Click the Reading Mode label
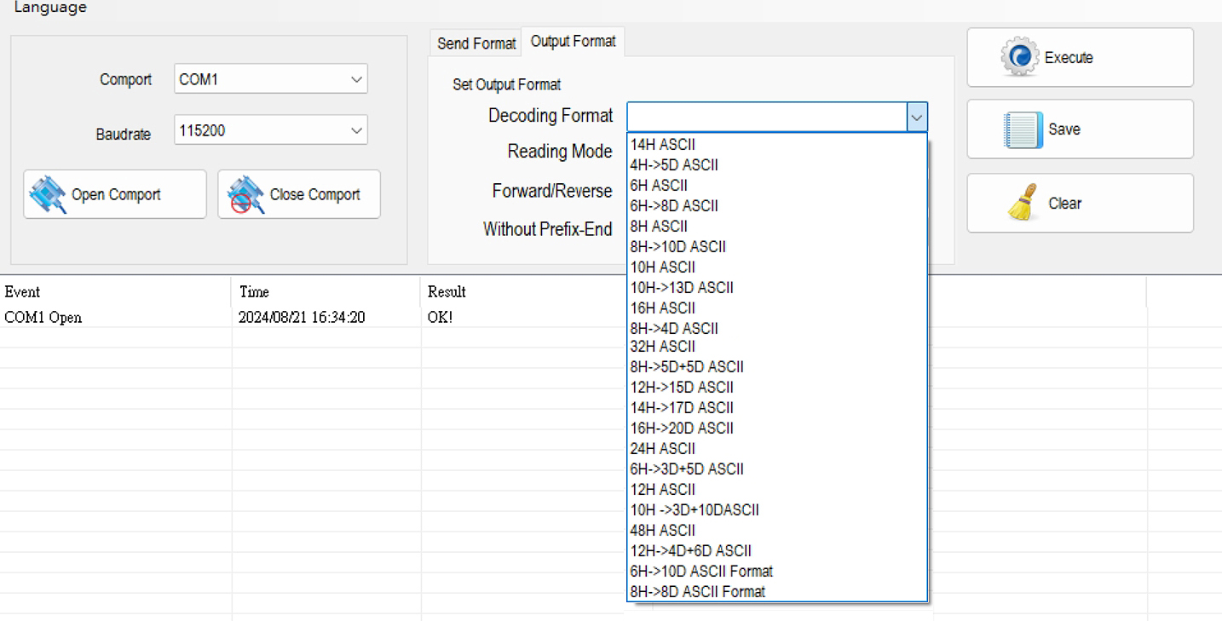This screenshot has width=1222, height=621. pos(560,152)
